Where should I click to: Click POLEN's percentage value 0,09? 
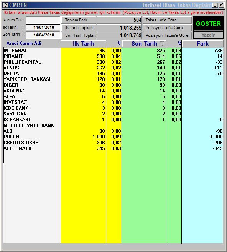click(x=116, y=137)
